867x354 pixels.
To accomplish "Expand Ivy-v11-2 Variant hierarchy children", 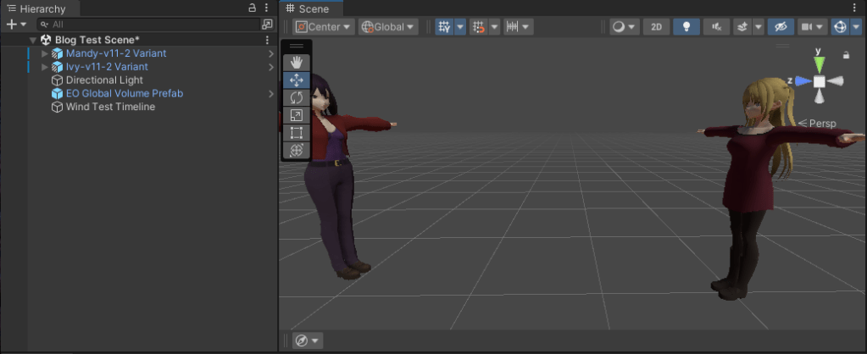I will click(45, 67).
